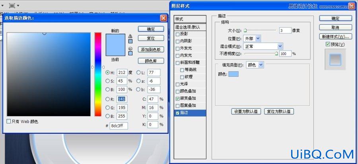Enable 只有 Web 颜色 checkbox
This screenshot has height=164, width=358.
coord(9,121)
